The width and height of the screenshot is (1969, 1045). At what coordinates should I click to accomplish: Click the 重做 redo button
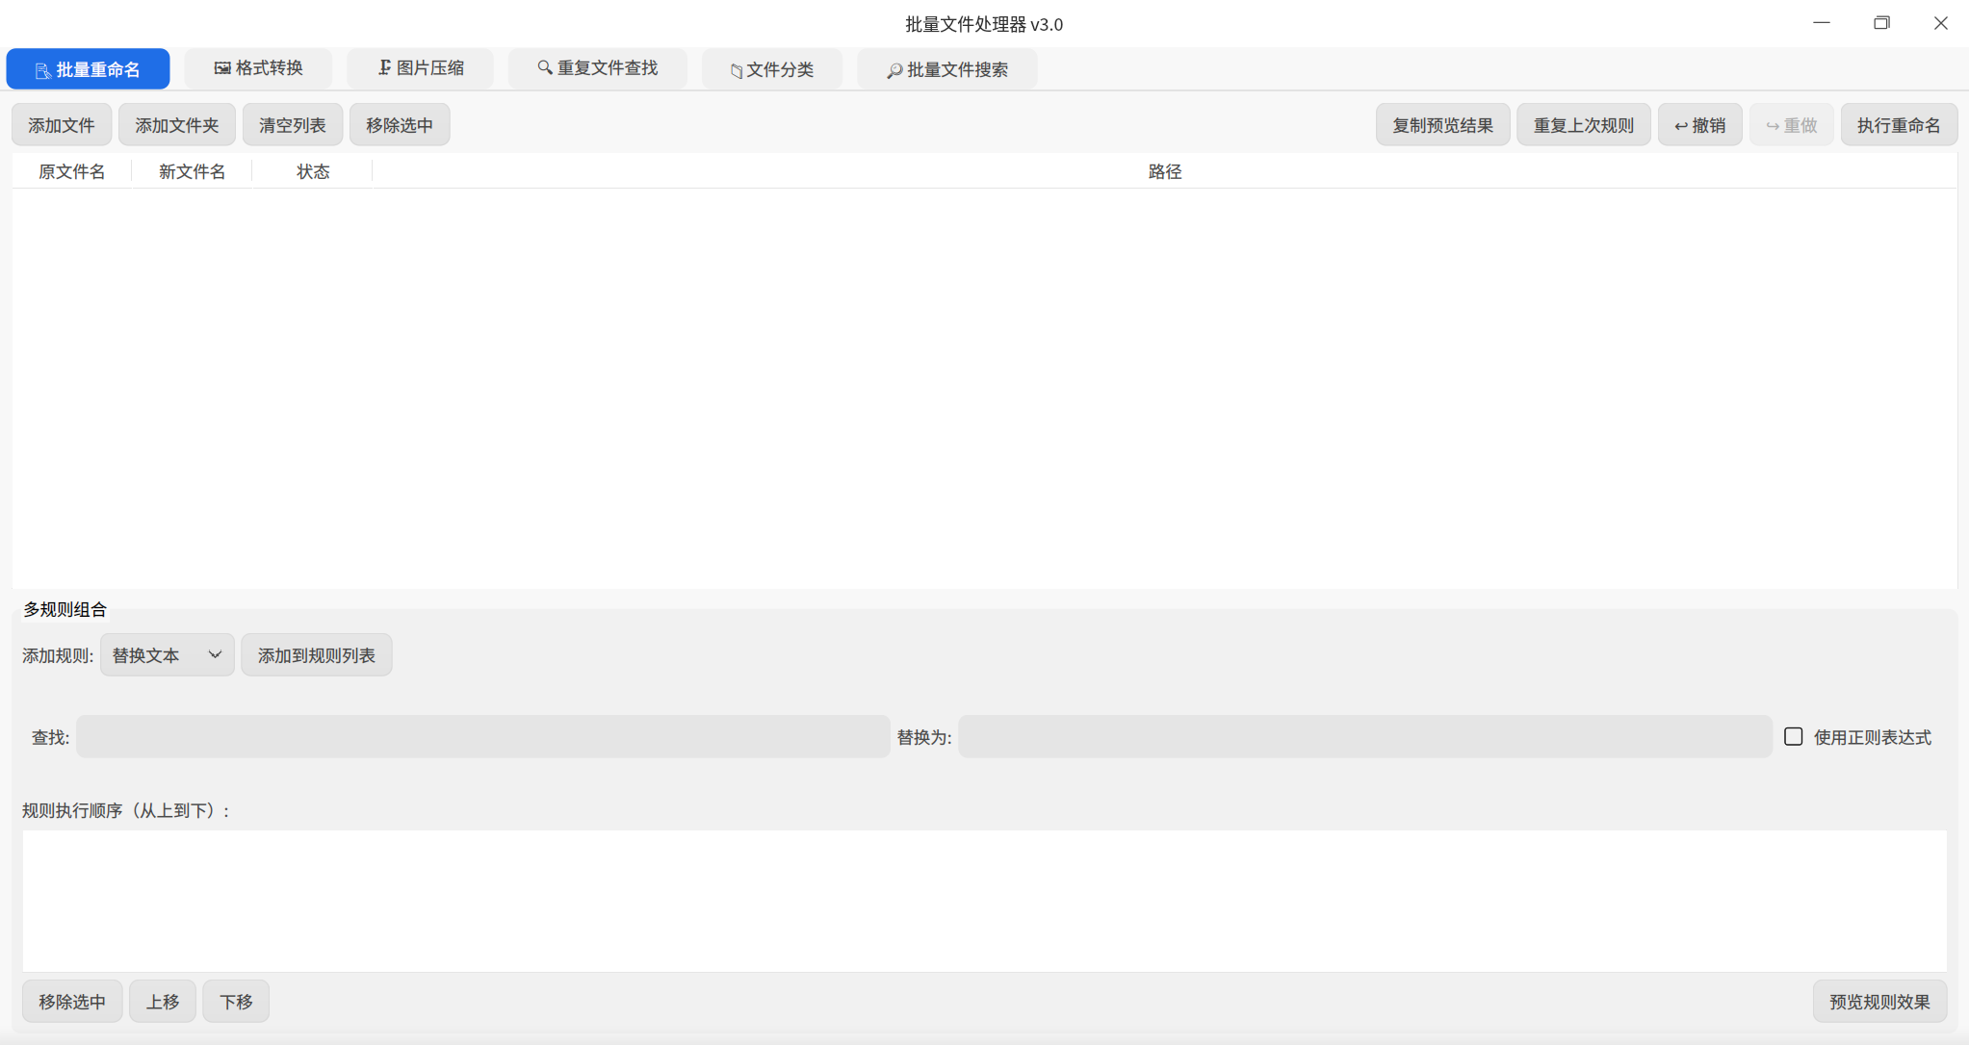click(x=1791, y=125)
